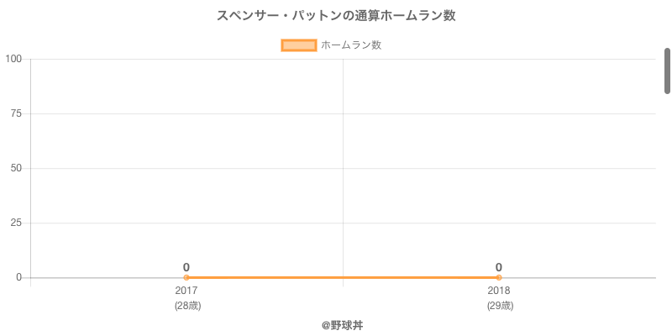Click the (29歳) age label
672x336 pixels.
point(500,307)
